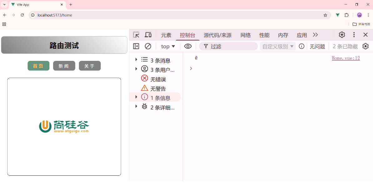The image size is (373, 191).
Task: Open the Chrome profile avatar
Action: pos(360,15)
